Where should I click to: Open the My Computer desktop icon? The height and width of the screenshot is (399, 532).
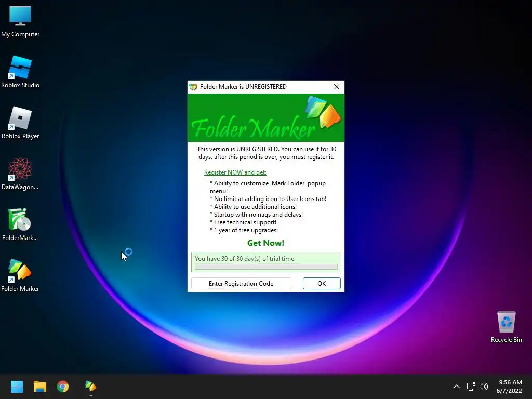point(20,21)
